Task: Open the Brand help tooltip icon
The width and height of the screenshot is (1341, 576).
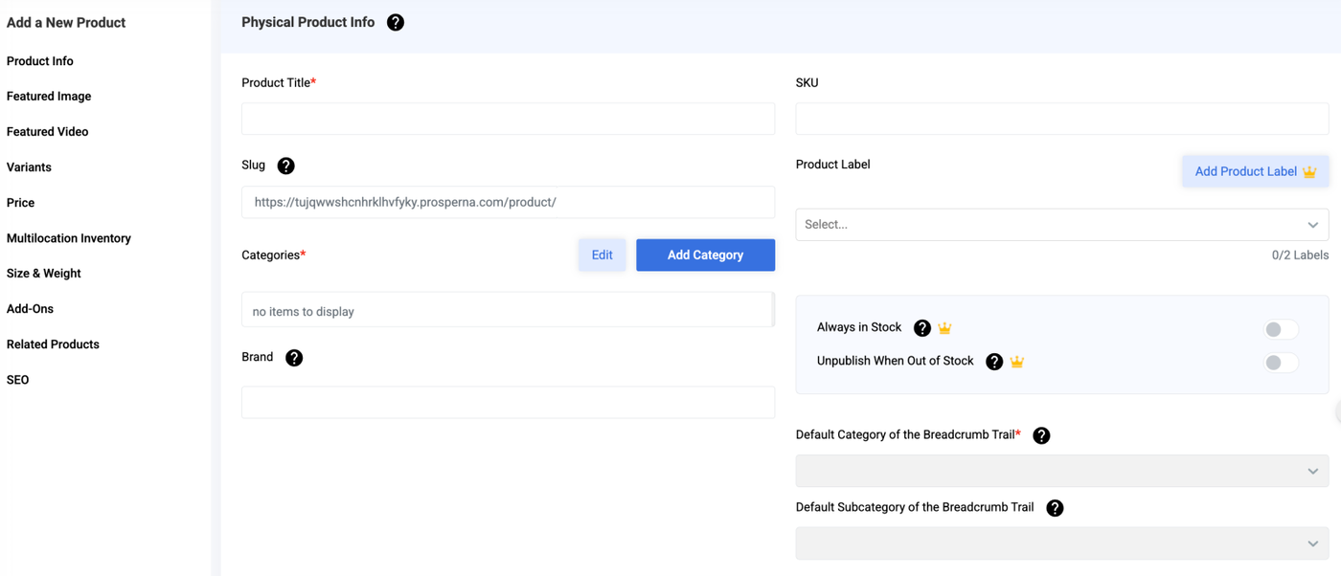Action: click(x=294, y=358)
